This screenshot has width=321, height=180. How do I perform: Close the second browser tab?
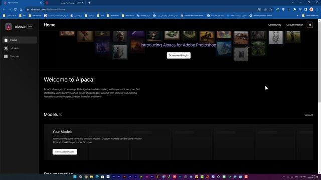tap(82, 3)
